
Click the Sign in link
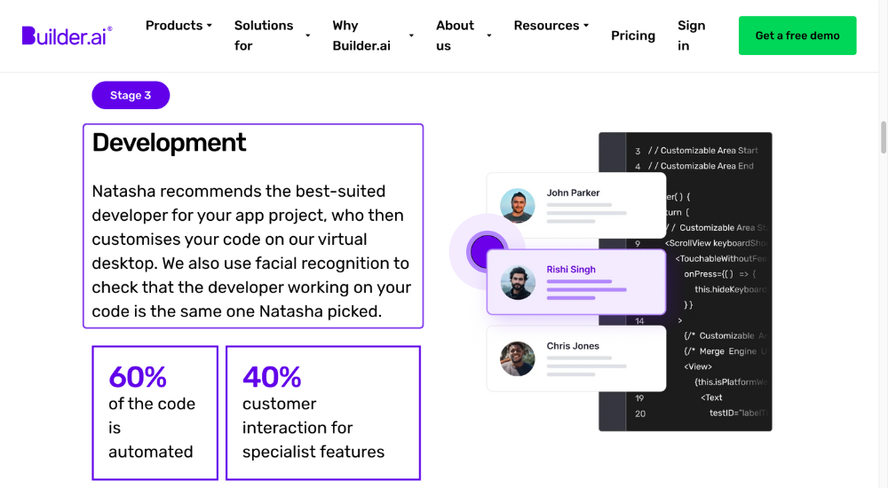tap(692, 35)
